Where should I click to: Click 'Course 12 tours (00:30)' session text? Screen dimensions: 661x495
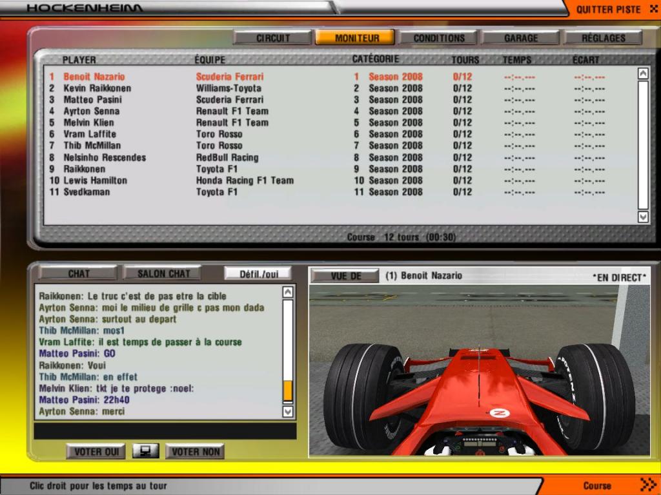402,237
